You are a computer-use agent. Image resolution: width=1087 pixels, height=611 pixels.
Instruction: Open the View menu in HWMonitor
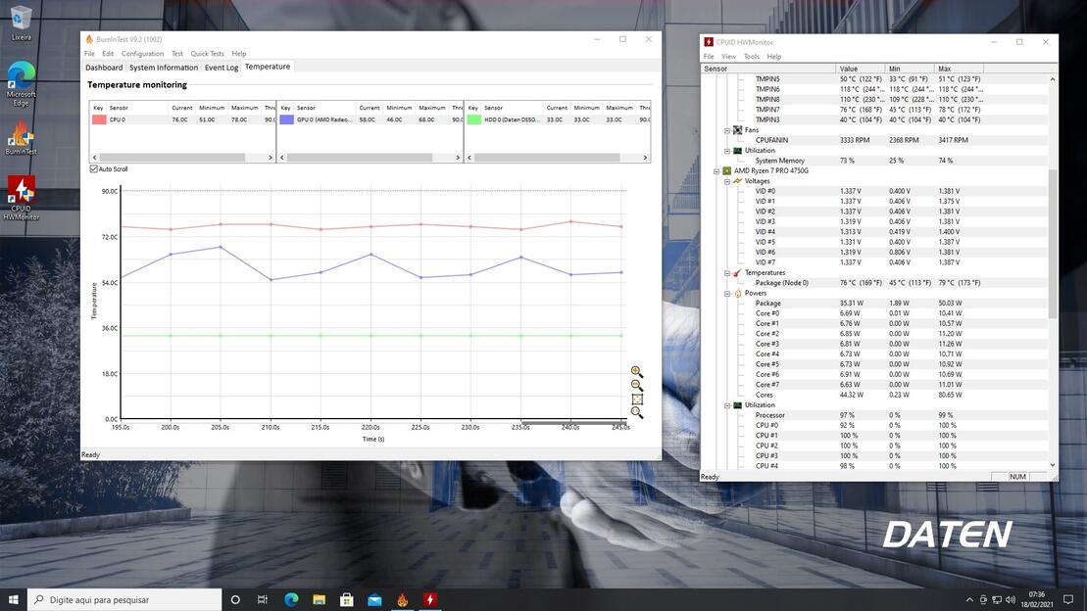(x=728, y=57)
